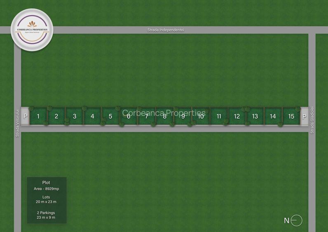Select lot number 5
This screenshot has width=328, height=232.
(110, 116)
